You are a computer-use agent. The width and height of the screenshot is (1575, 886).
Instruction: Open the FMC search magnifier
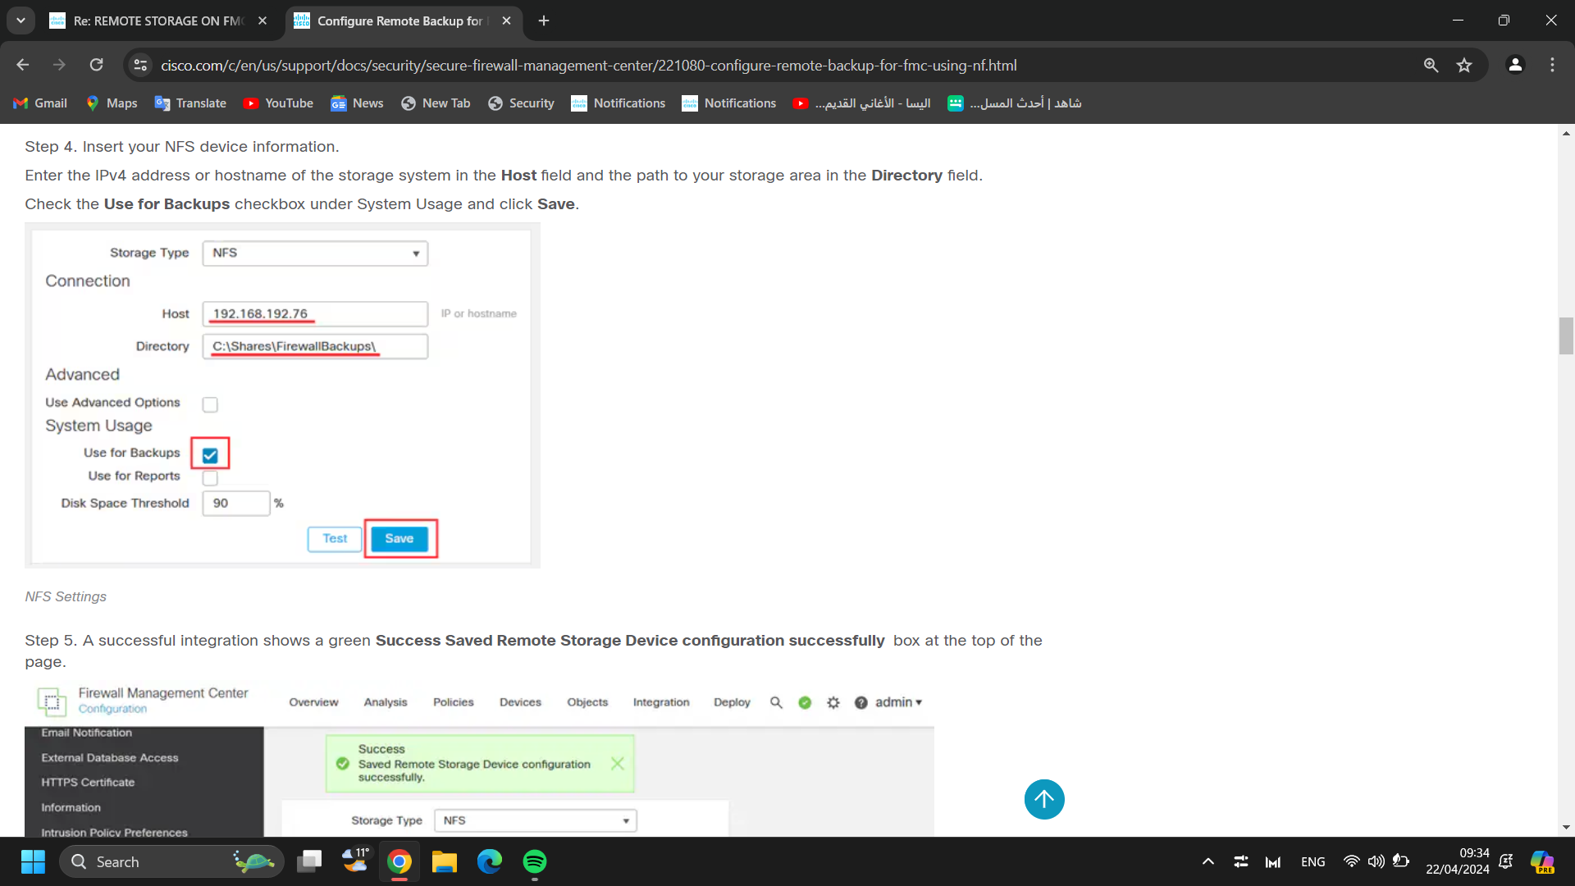pos(776,702)
